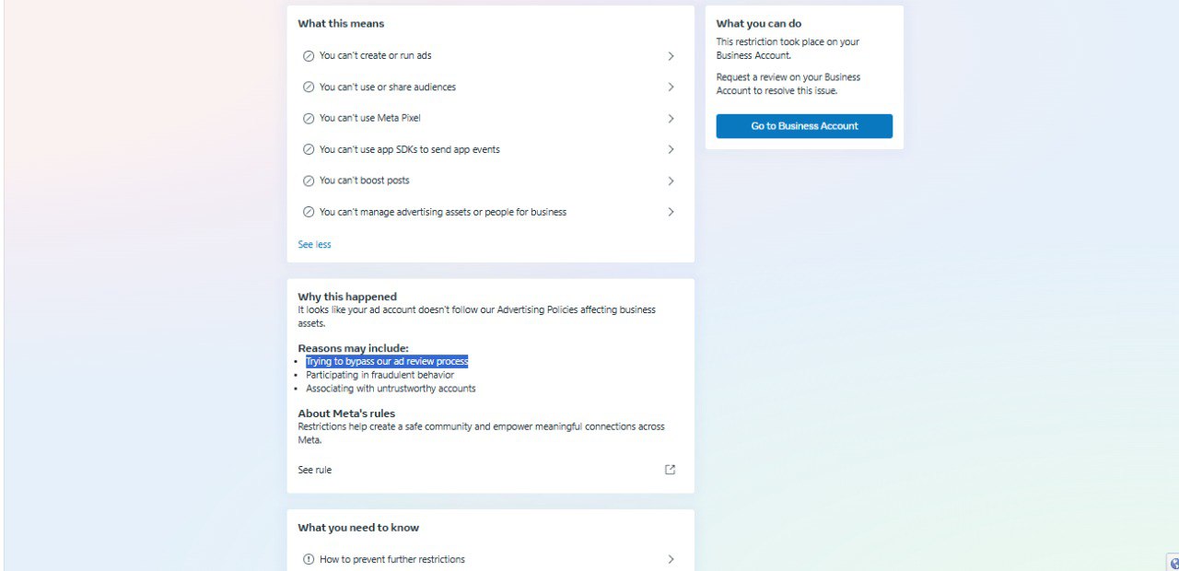Open the "See rule" text link
Viewport: 1179px width, 571px height.
click(314, 471)
